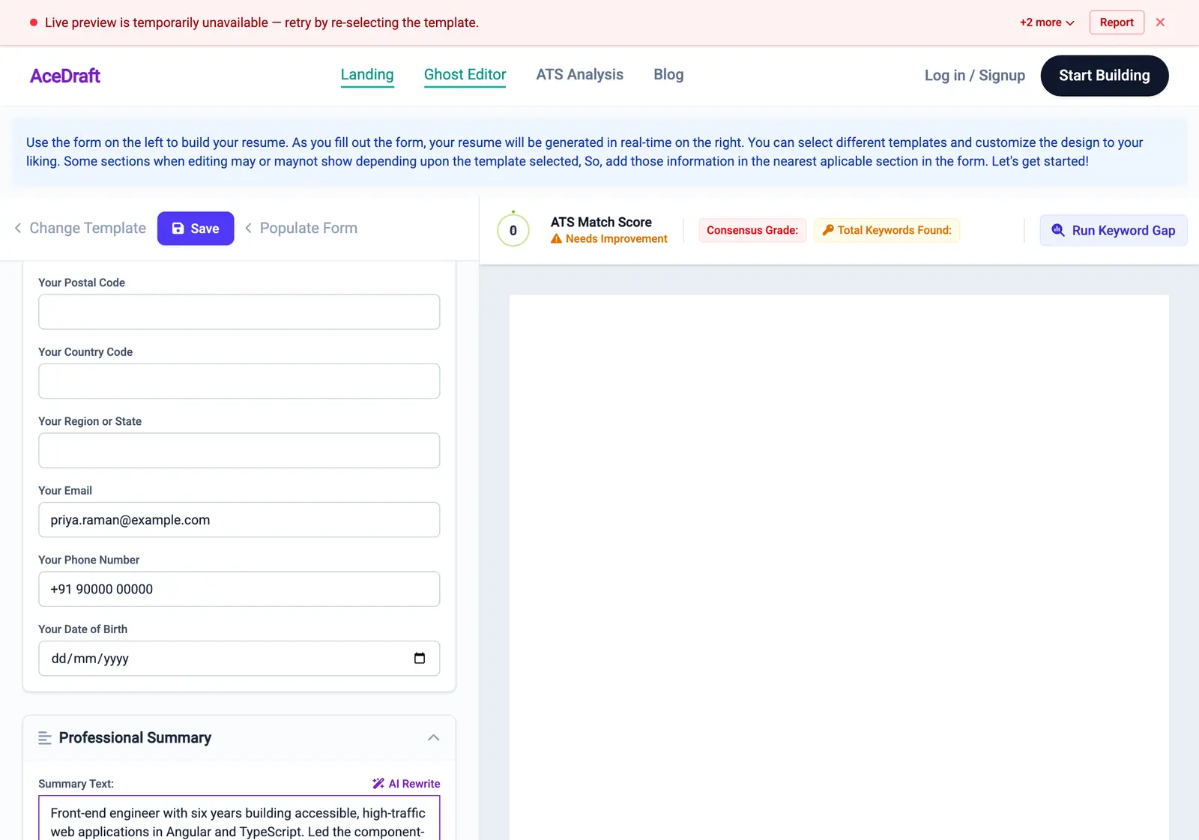
Task: Click the Start Building button
Action: 1105,76
